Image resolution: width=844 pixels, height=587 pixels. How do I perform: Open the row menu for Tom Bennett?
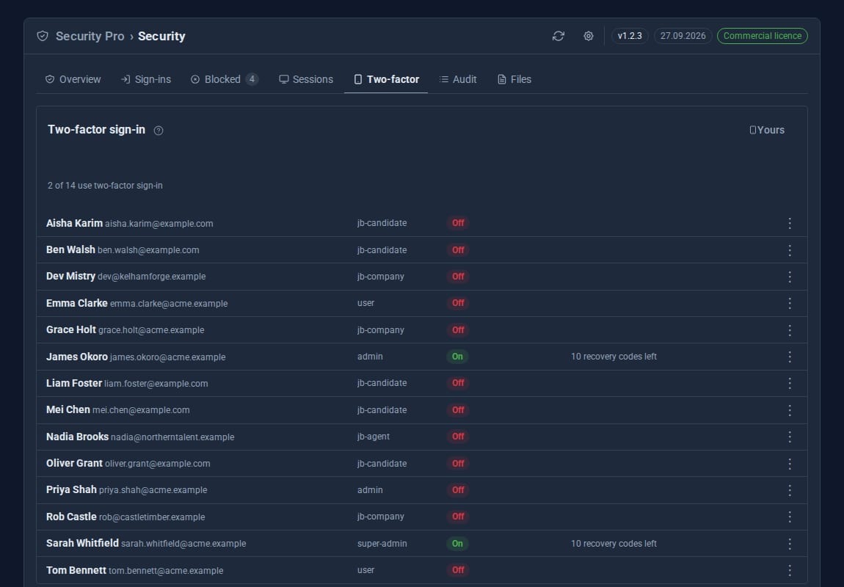pyautogui.click(x=790, y=570)
